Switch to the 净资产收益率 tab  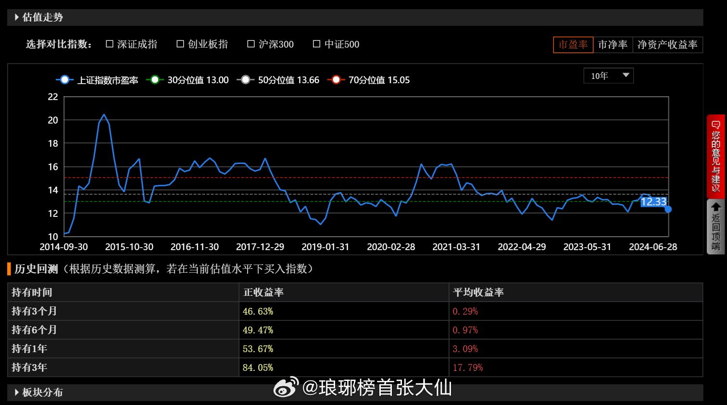[668, 45]
